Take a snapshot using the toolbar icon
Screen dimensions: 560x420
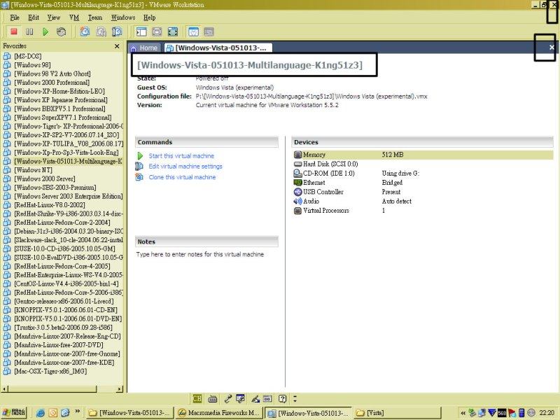[x=85, y=31]
